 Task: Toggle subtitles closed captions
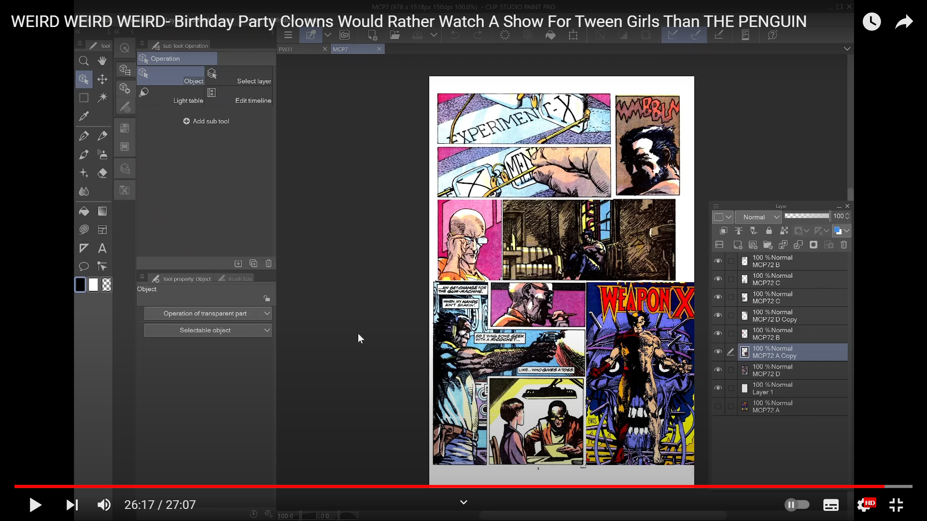point(831,505)
